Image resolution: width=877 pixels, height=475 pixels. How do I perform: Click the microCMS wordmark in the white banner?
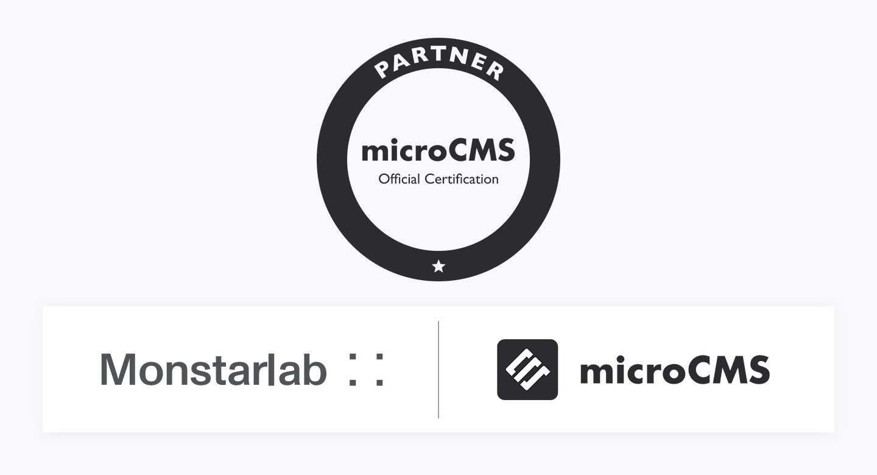click(675, 370)
